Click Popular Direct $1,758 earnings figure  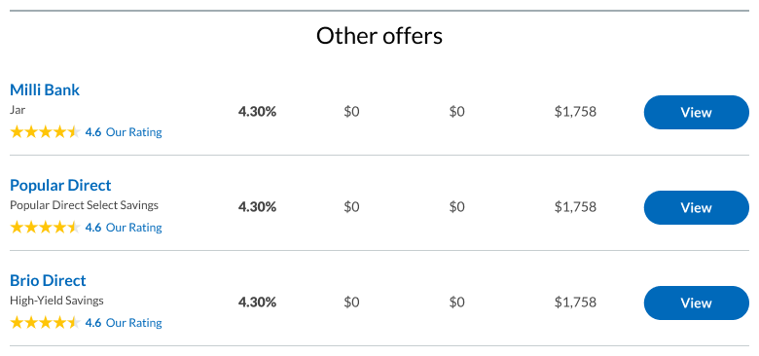click(x=575, y=207)
